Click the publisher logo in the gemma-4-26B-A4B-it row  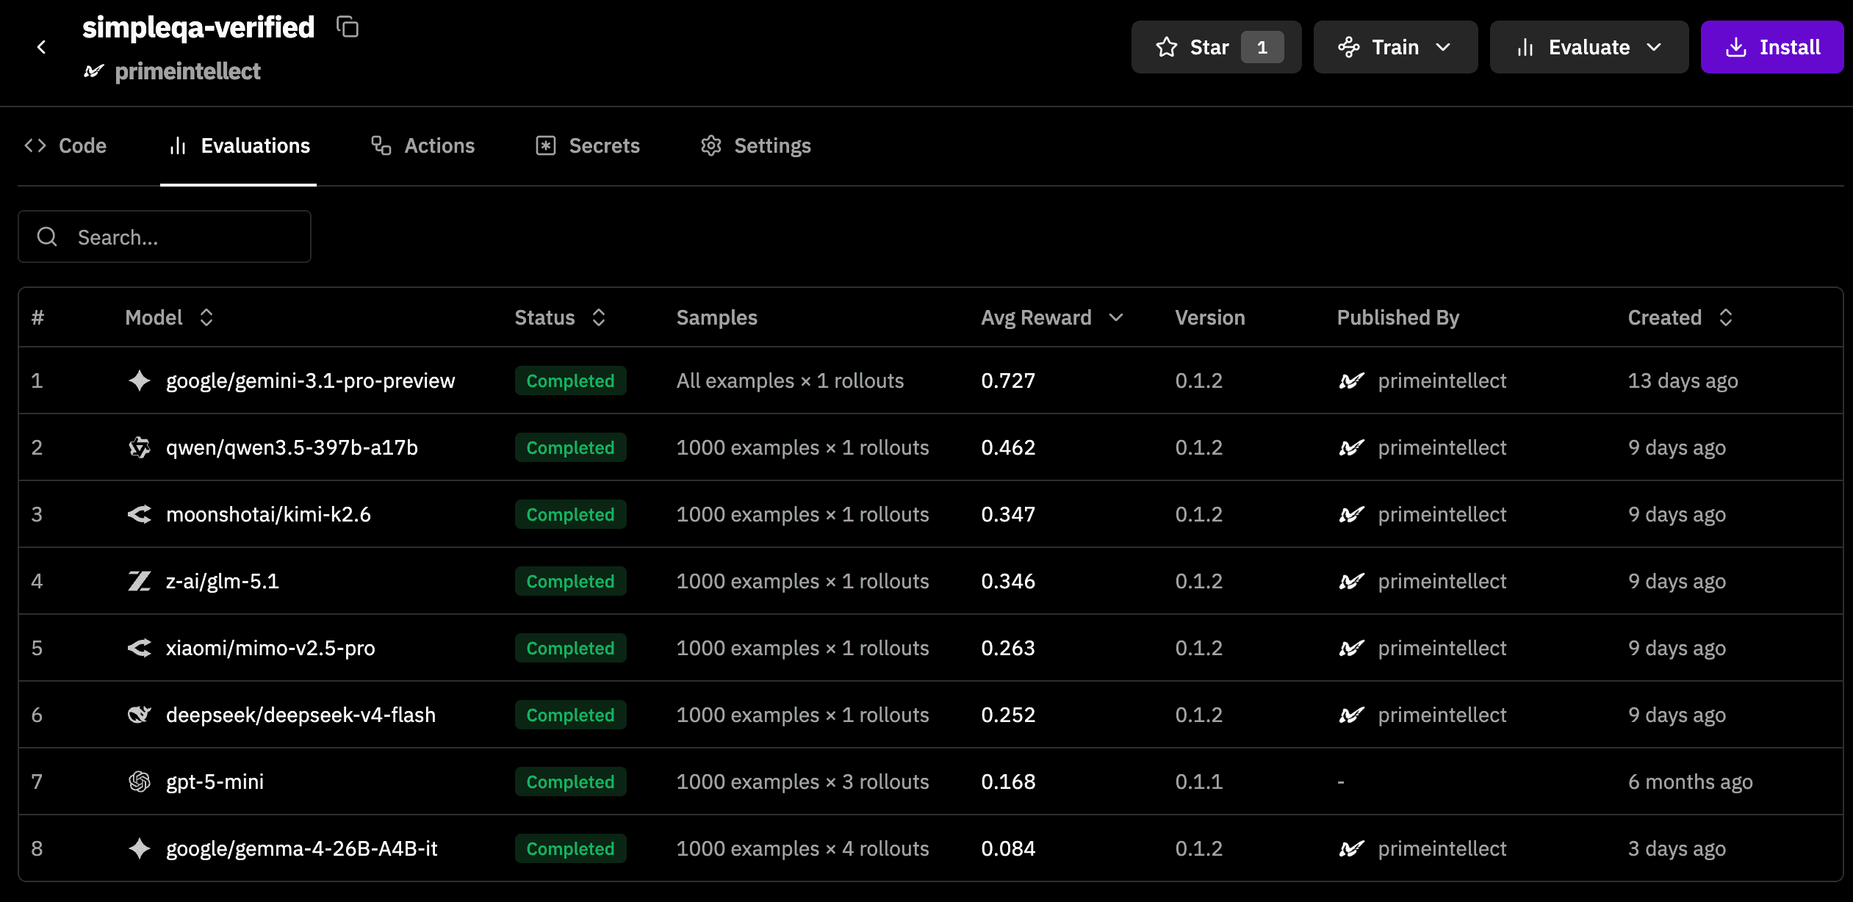click(x=1351, y=848)
